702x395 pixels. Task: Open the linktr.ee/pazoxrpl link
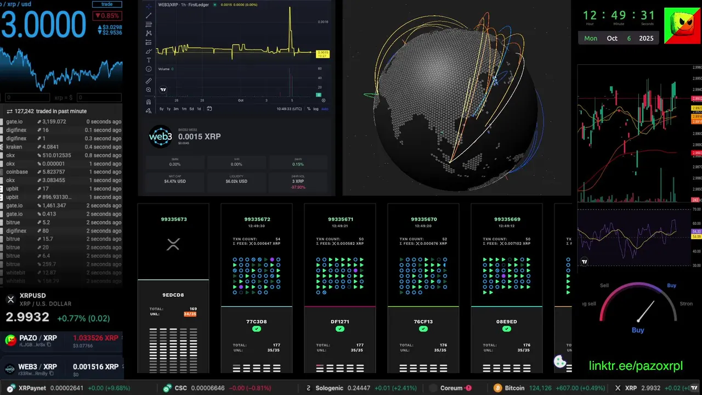tap(636, 366)
